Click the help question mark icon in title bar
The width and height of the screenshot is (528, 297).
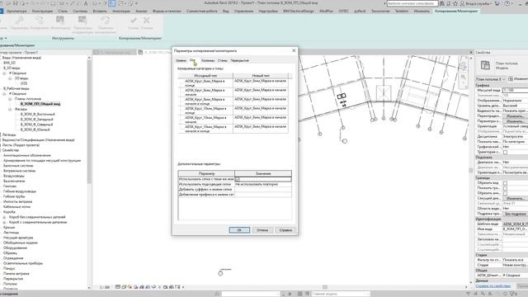pos(507,3)
